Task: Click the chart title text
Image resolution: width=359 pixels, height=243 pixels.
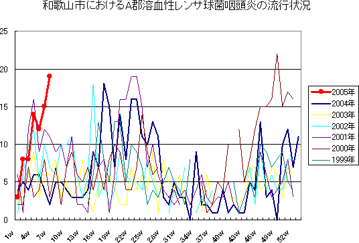Action: pyautogui.click(x=176, y=5)
